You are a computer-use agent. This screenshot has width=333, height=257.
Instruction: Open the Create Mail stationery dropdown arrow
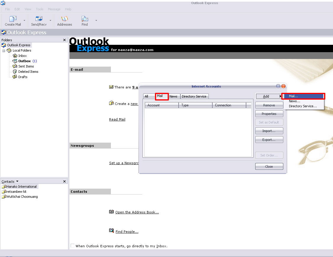point(24,21)
